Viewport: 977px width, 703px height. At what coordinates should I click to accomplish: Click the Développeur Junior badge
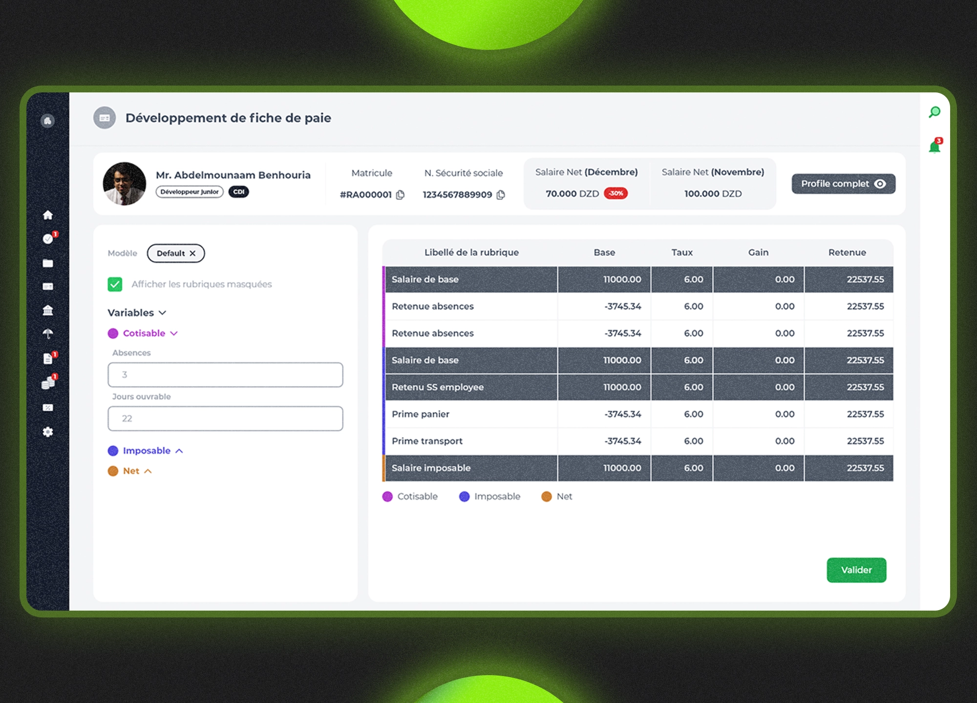coord(190,192)
